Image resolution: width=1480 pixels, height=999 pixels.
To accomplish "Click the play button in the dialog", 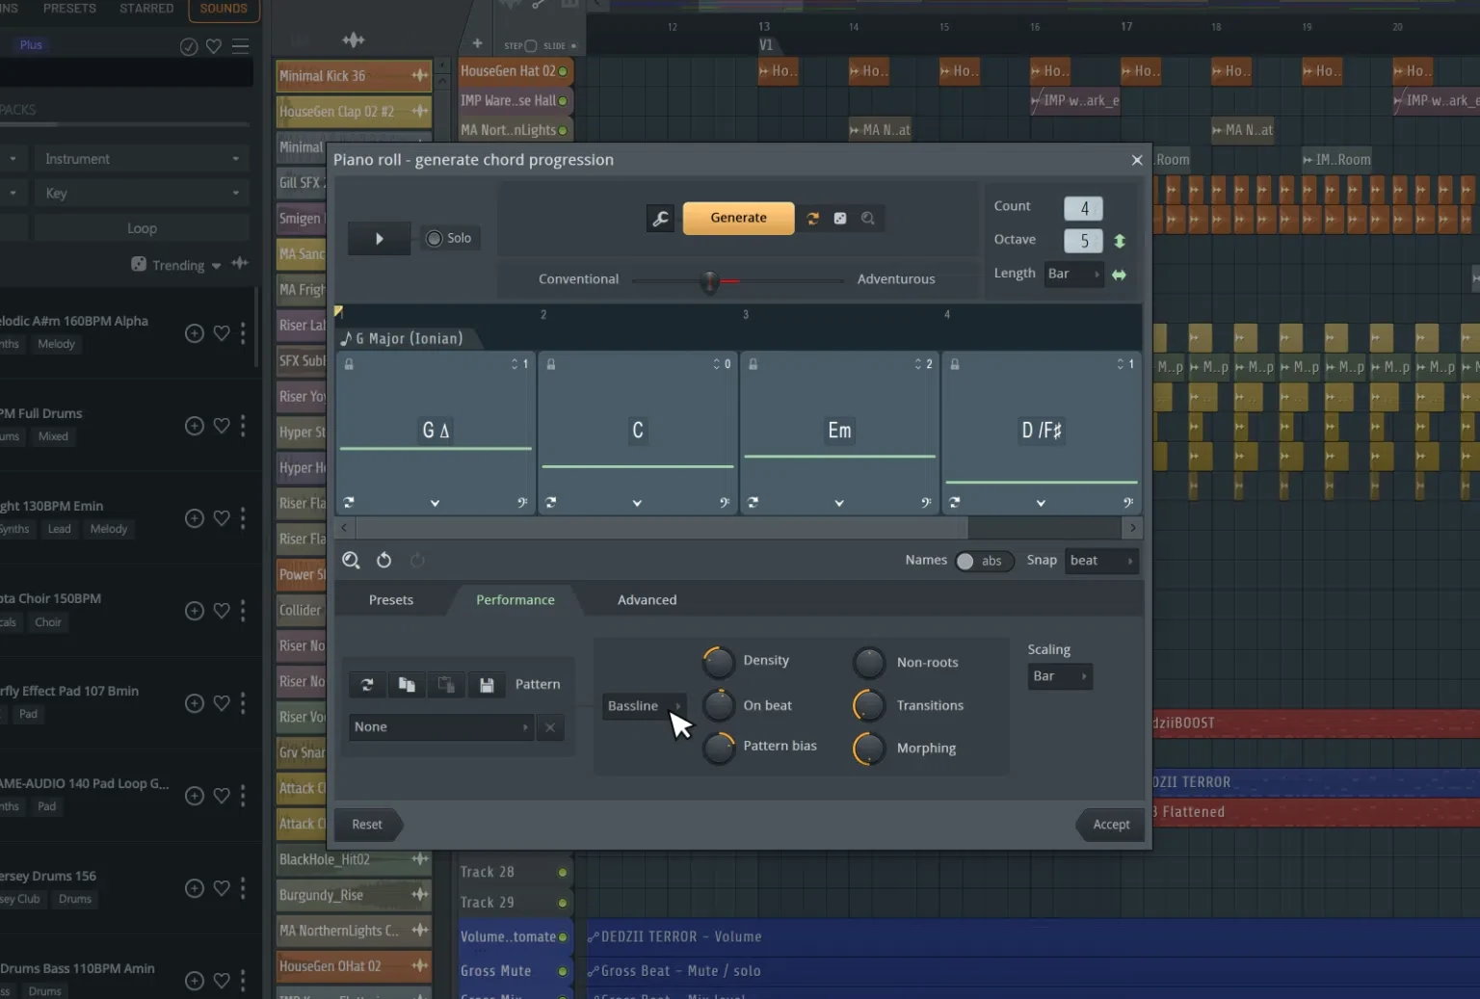I will coord(379,238).
